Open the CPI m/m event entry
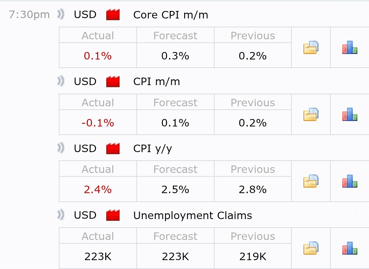This screenshot has width=369, height=269. click(156, 81)
